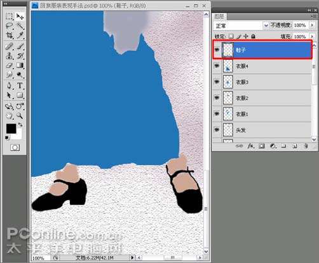Viewport: 319px width, 263px height.
Task: Select the Move tool
Action: (x=20, y=17)
